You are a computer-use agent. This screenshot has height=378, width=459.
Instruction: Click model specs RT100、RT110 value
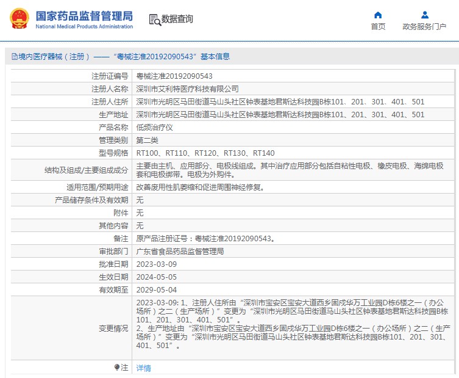coord(205,153)
